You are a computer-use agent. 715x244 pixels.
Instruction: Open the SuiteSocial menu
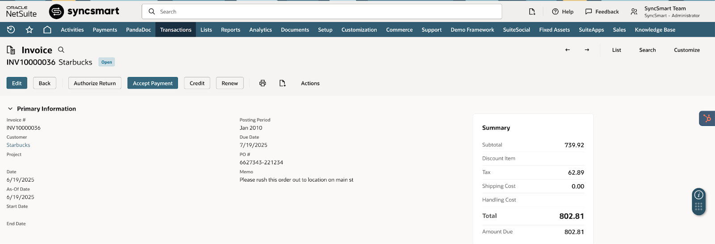pyautogui.click(x=517, y=30)
